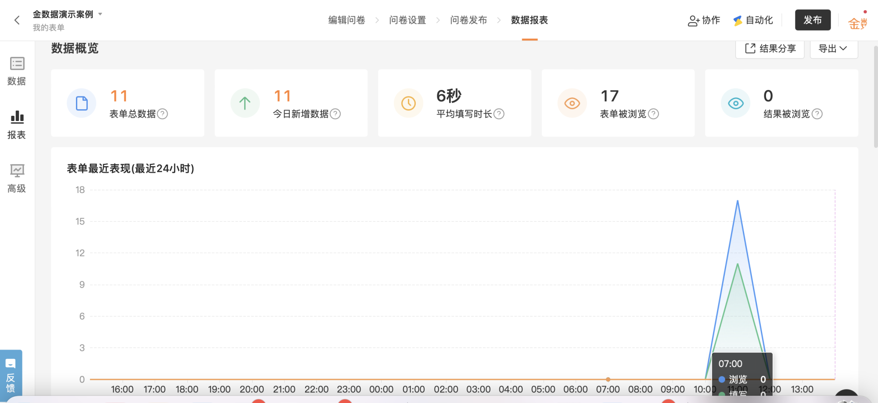Click the 数据概览 section heading

(75, 48)
